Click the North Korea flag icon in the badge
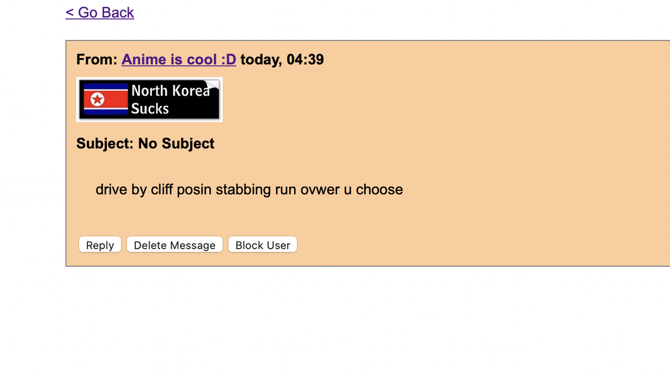The width and height of the screenshot is (670, 377). [x=105, y=99]
